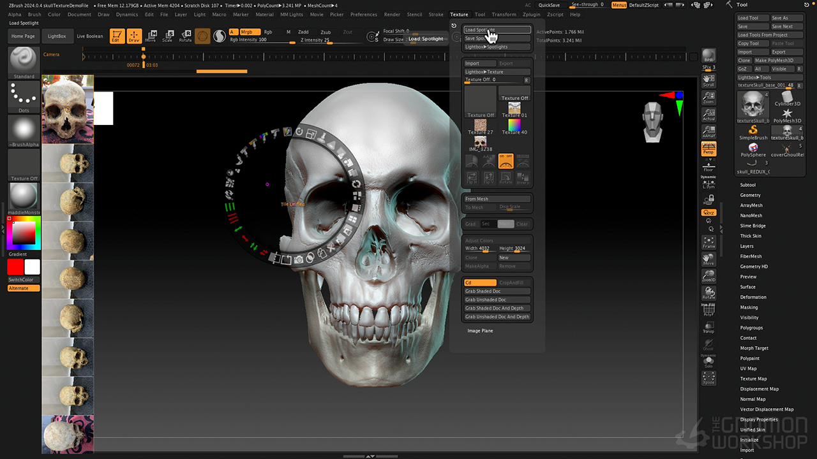This screenshot has width=817, height=459.
Task: Open the Stroke menu
Action: [x=436, y=14]
